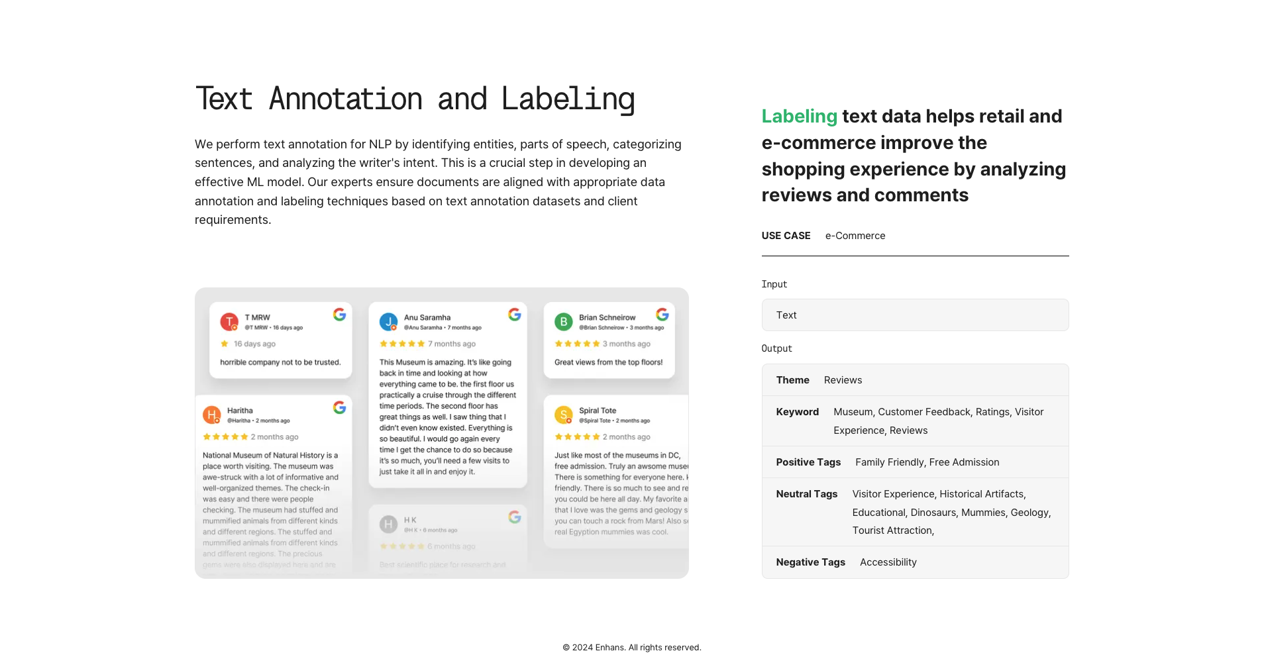Click the 'e-Commerce' use case value
The height and width of the screenshot is (653, 1262).
point(855,236)
